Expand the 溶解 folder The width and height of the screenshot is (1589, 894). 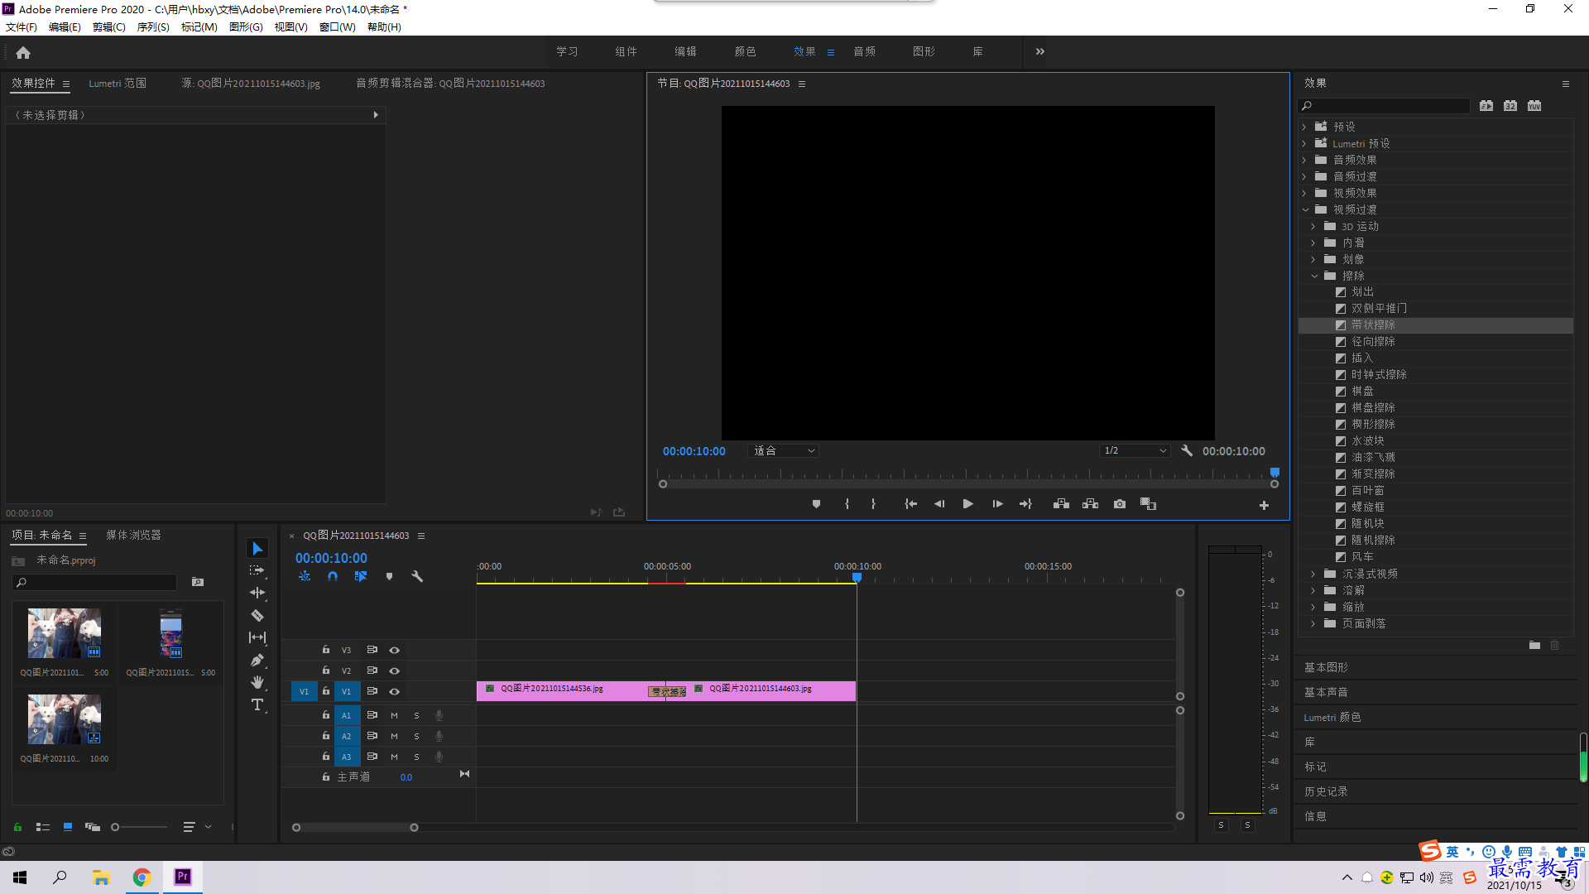pos(1313,590)
